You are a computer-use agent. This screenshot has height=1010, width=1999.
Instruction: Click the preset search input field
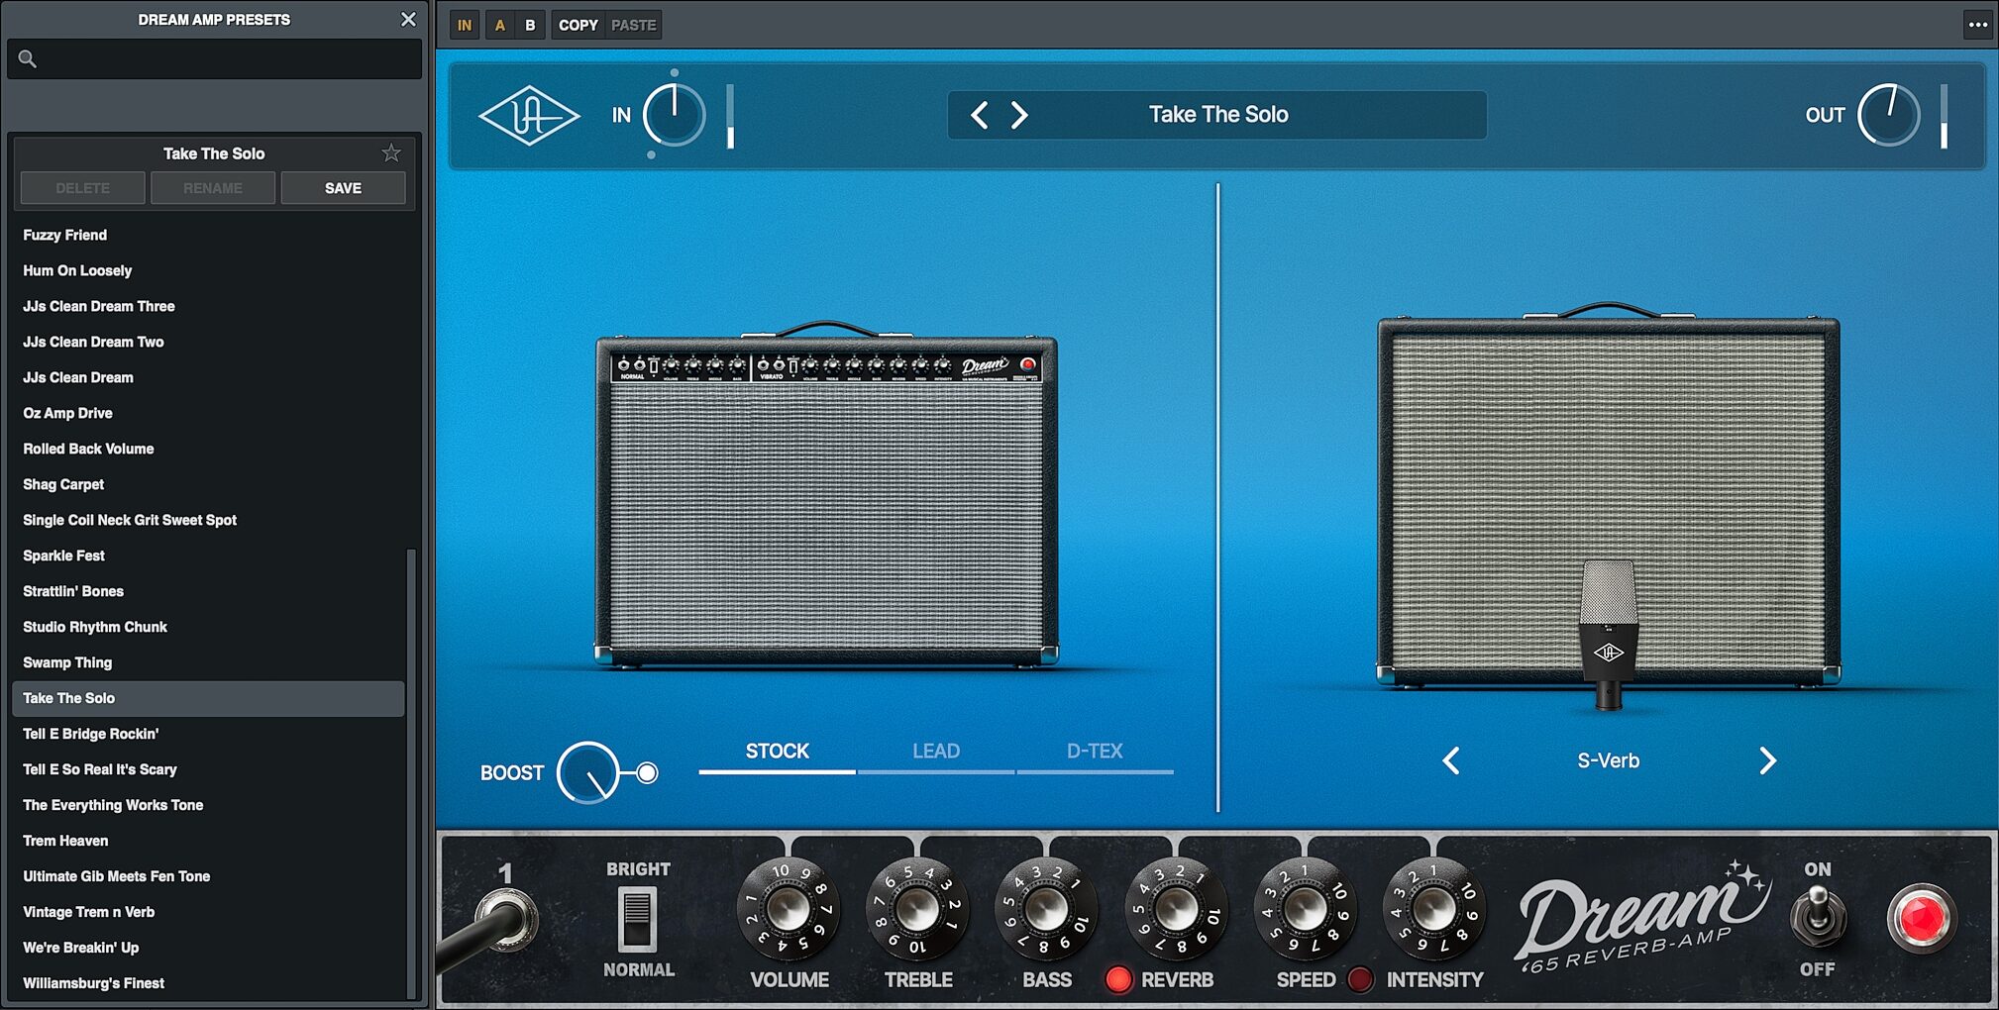tap(214, 59)
